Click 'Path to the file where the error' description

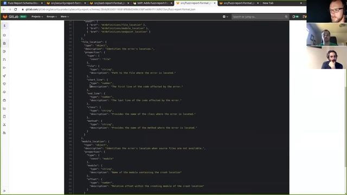(143, 73)
